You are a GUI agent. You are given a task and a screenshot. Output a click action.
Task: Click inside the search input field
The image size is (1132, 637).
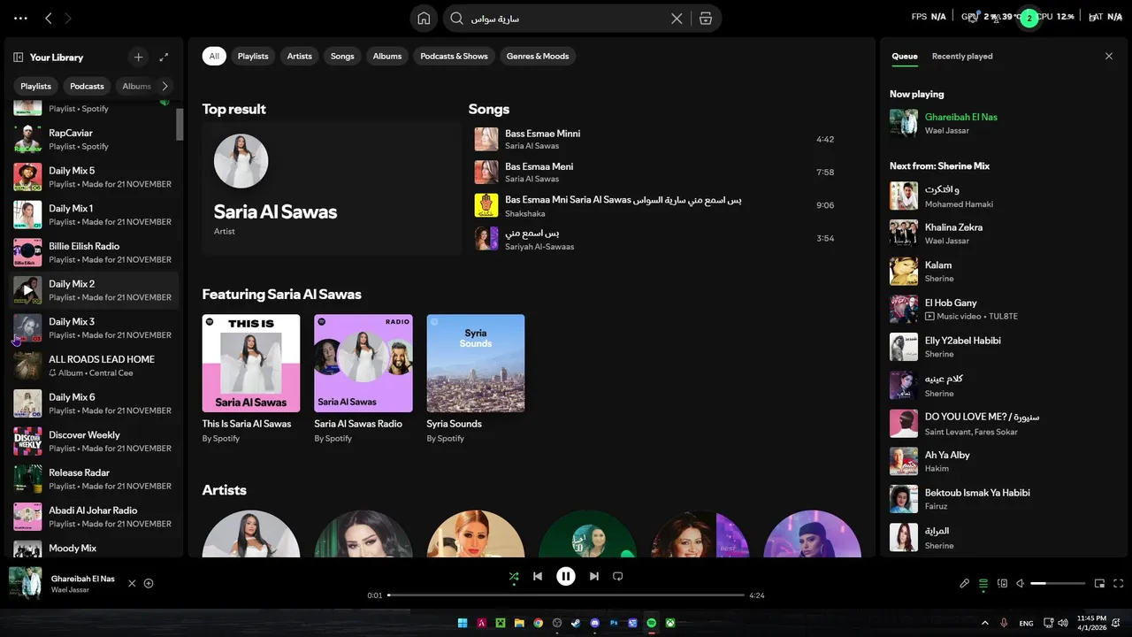click(566, 19)
